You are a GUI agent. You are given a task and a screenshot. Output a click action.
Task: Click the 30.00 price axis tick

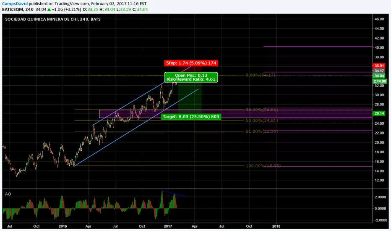(379, 95)
